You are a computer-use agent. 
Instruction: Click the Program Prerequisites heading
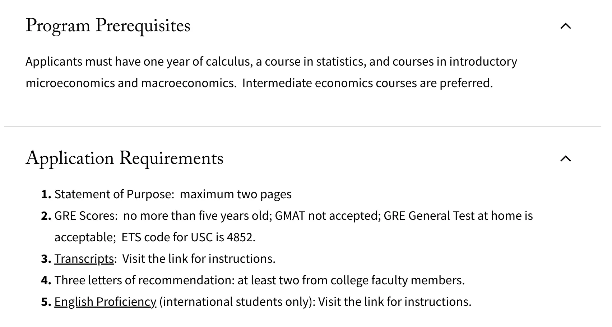click(x=108, y=26)
